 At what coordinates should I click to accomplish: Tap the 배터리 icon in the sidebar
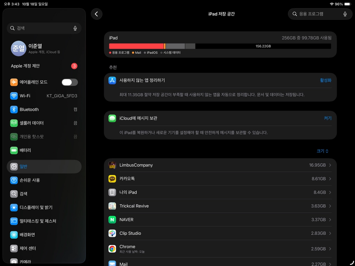[14, 150]
